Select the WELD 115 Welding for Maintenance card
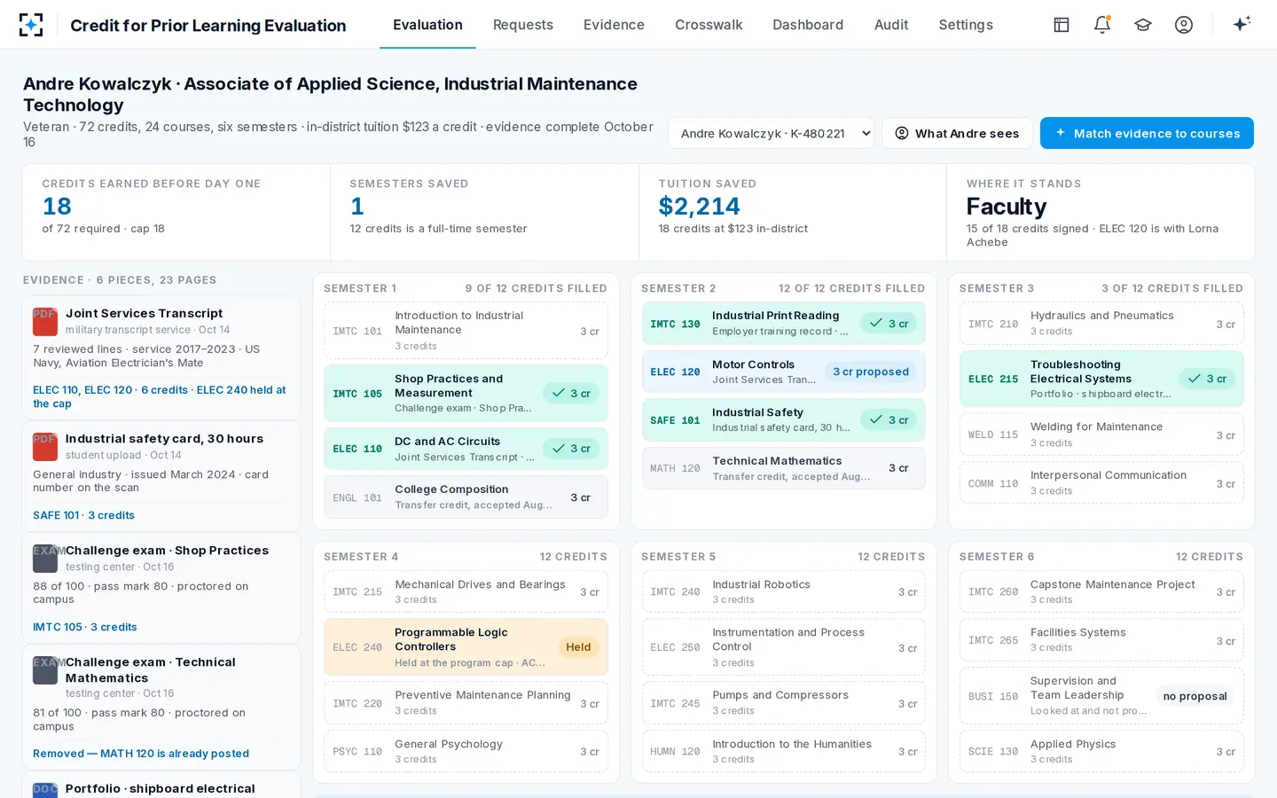Screen dimensions: 1277x798 1101,434
